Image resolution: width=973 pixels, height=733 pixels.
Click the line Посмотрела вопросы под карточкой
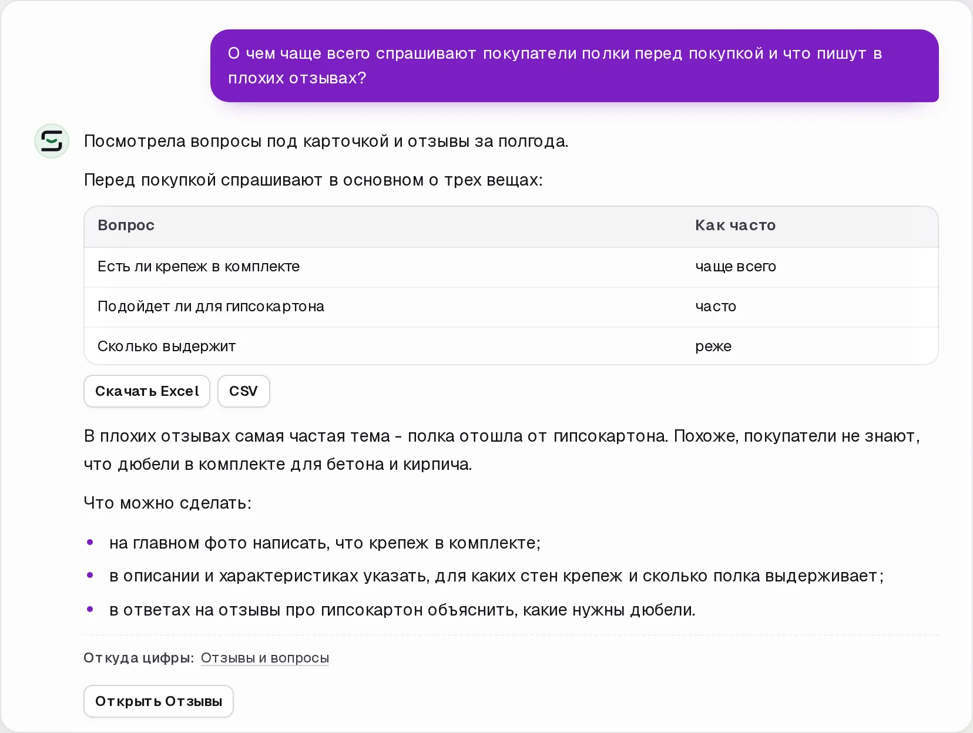(x=326, y=142)
